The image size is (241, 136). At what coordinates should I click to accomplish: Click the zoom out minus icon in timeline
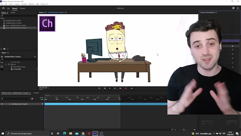tap(175, 130)
